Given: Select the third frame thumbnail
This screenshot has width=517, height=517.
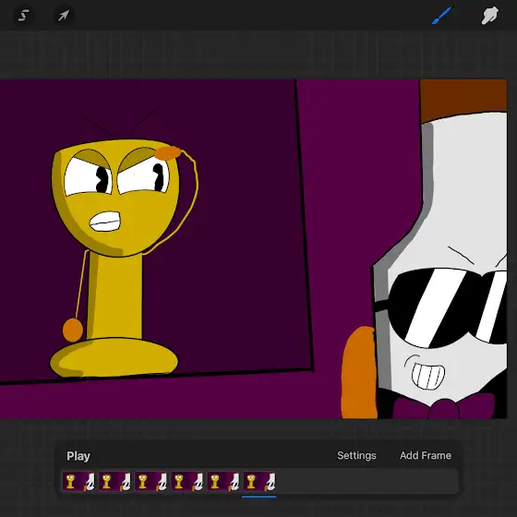Looking at the screenshot, I should pos(151,481).
